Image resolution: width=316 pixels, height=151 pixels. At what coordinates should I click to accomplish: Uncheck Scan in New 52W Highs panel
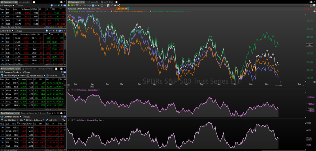pyautogui.click(x=24, y=72)
